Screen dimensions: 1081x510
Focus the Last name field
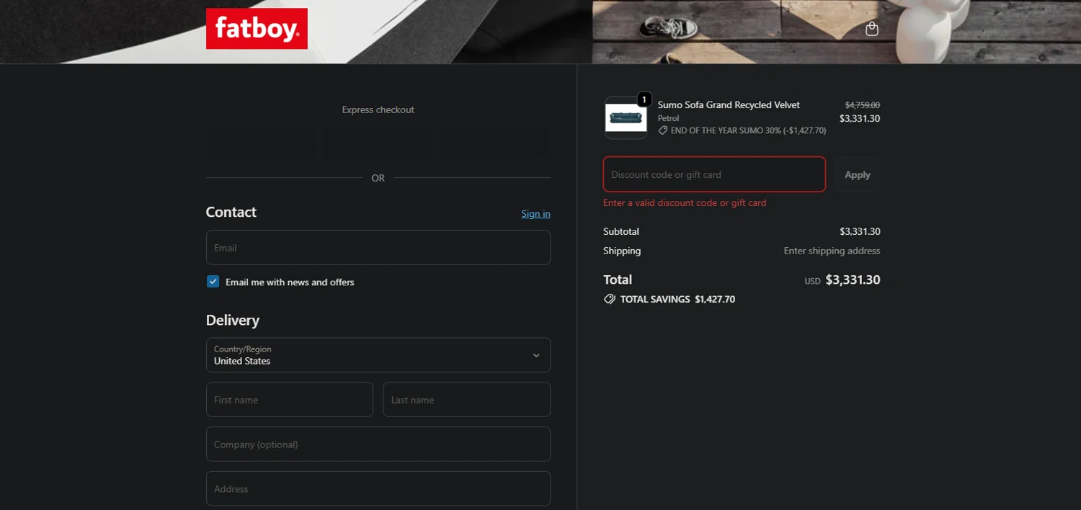point(467,400)
